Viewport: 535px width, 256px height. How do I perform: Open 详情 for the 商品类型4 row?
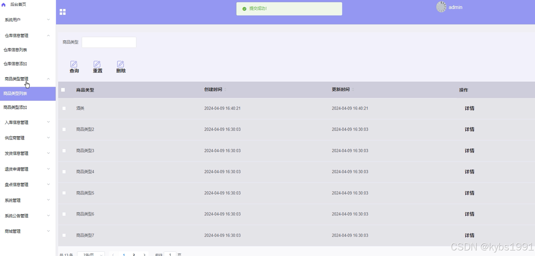click(x=469, y=172)
